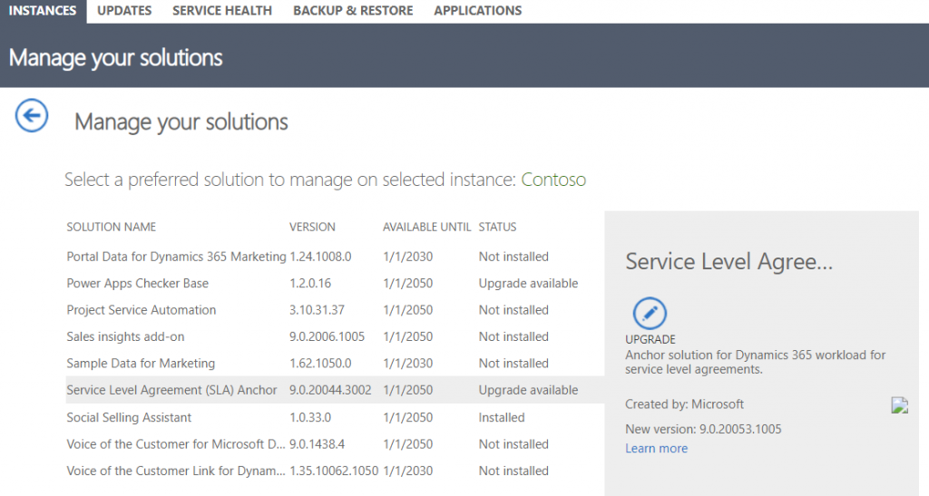This screenshot has width=929, height=496.
Task: Open the Applications tab
Action: click(x=477, y=11)
